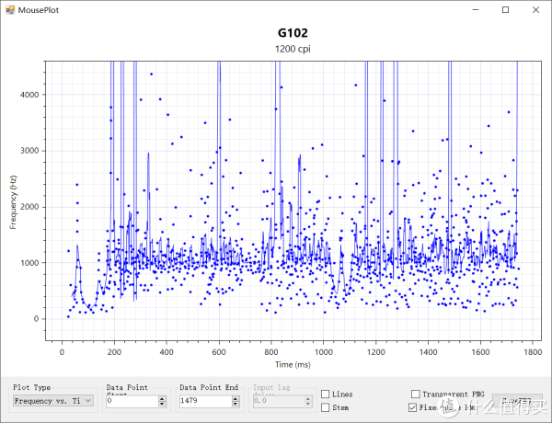Decrease Data Point End with down arrow
This screenshot has width=552, height=423.
coord(237,405)
